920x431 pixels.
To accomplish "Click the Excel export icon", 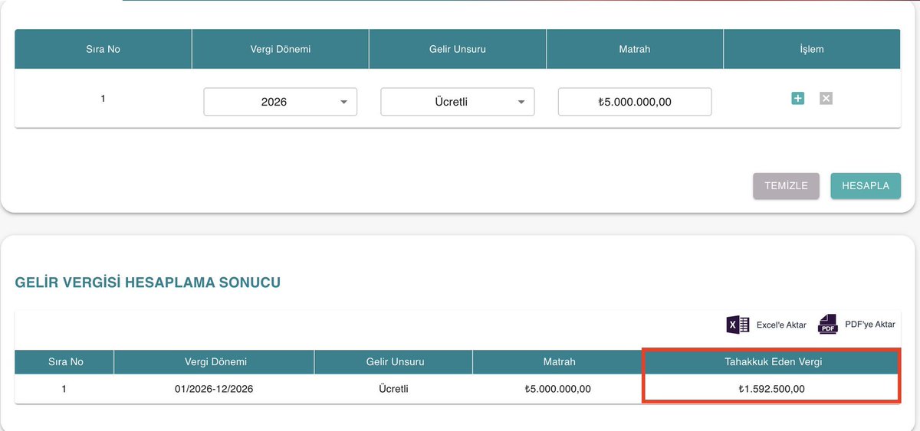I will 738,325.
